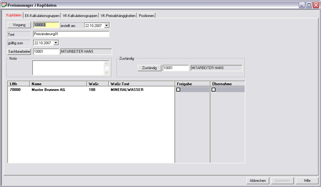Expand the 'gülltig zum' date dropdown

tap(56, 43)
